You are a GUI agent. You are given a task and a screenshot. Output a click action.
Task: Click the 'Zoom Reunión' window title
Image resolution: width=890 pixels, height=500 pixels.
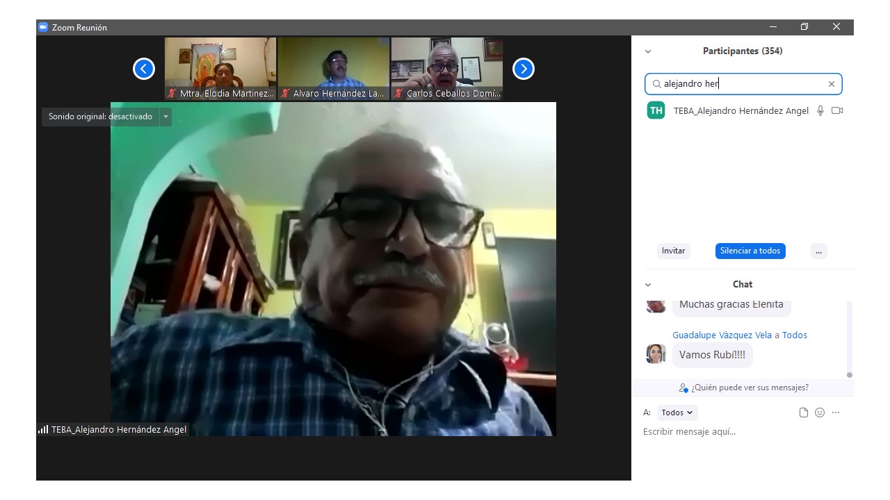79,27
